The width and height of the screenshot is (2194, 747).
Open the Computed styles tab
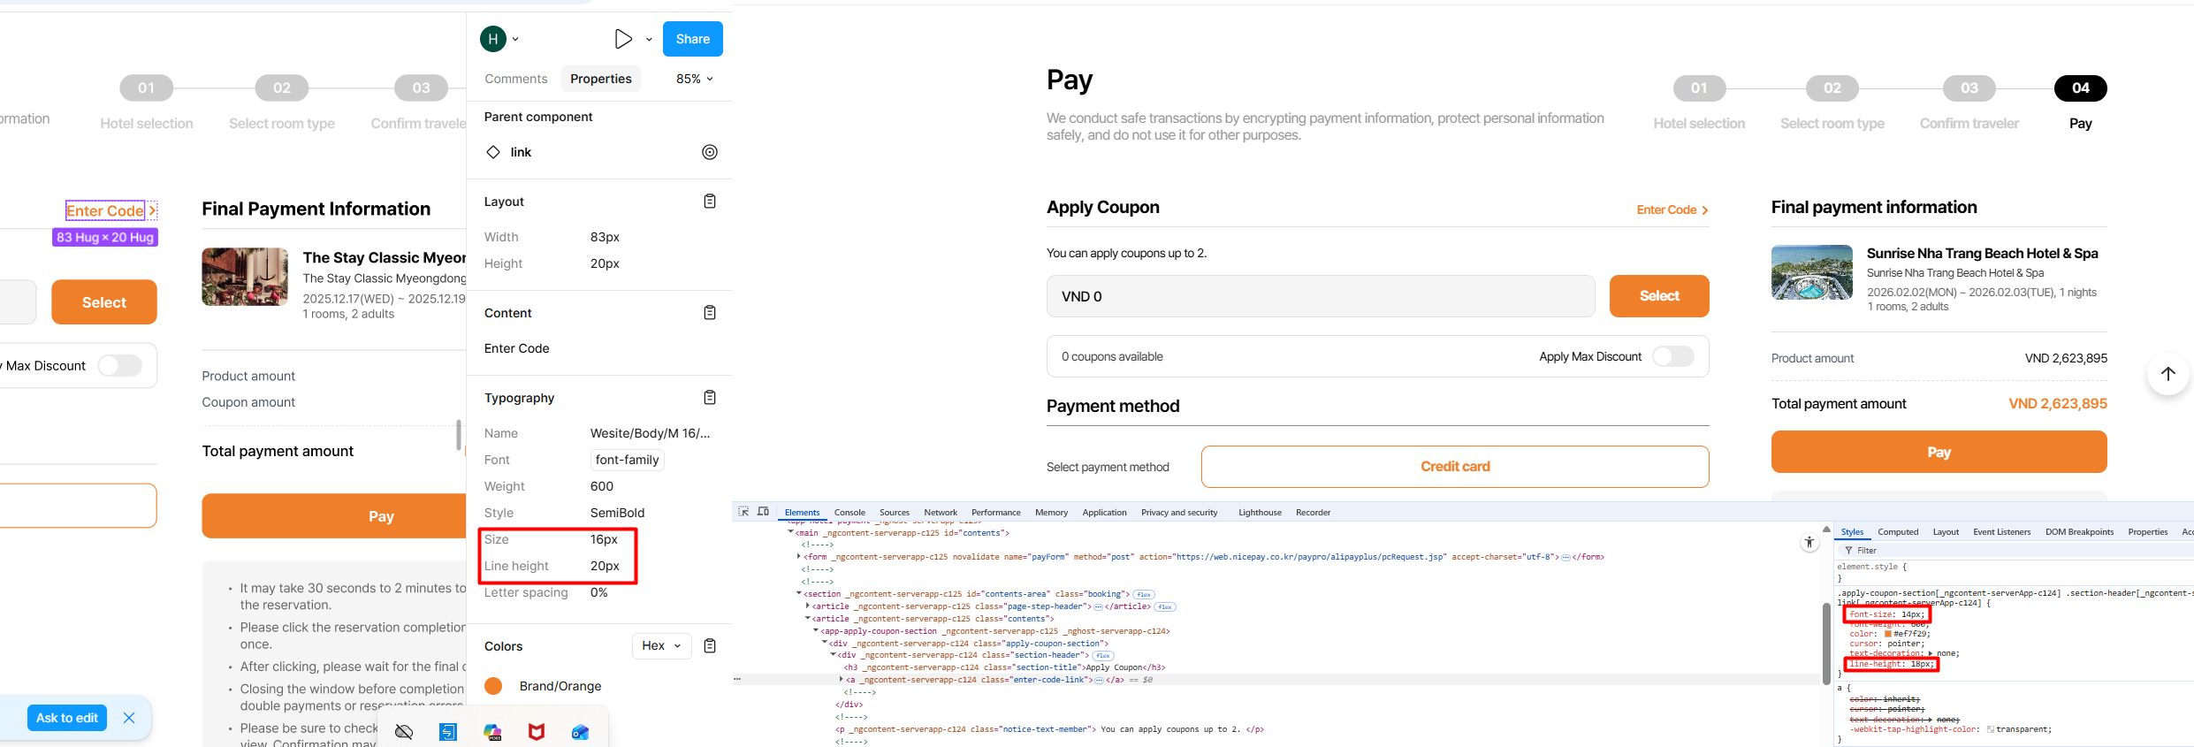(x=1898, y=532)
